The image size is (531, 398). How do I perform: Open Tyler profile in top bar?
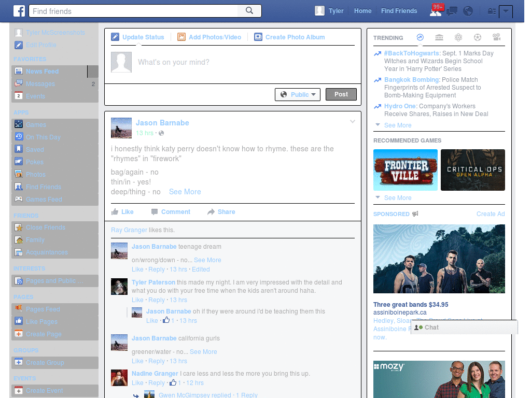pyautogui.click(x=329, y=11)
